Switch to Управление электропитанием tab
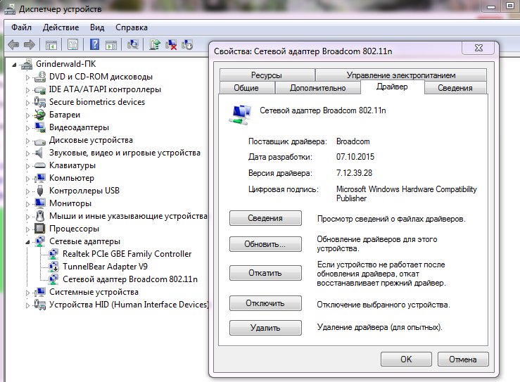Viewport: 520px width, 382px height. coord(401,75)
